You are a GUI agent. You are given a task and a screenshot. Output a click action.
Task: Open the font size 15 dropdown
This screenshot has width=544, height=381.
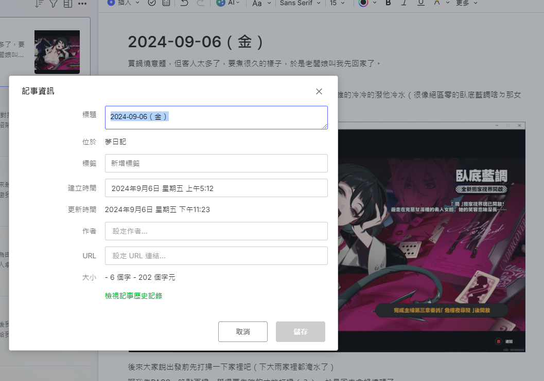pos(337,3)
